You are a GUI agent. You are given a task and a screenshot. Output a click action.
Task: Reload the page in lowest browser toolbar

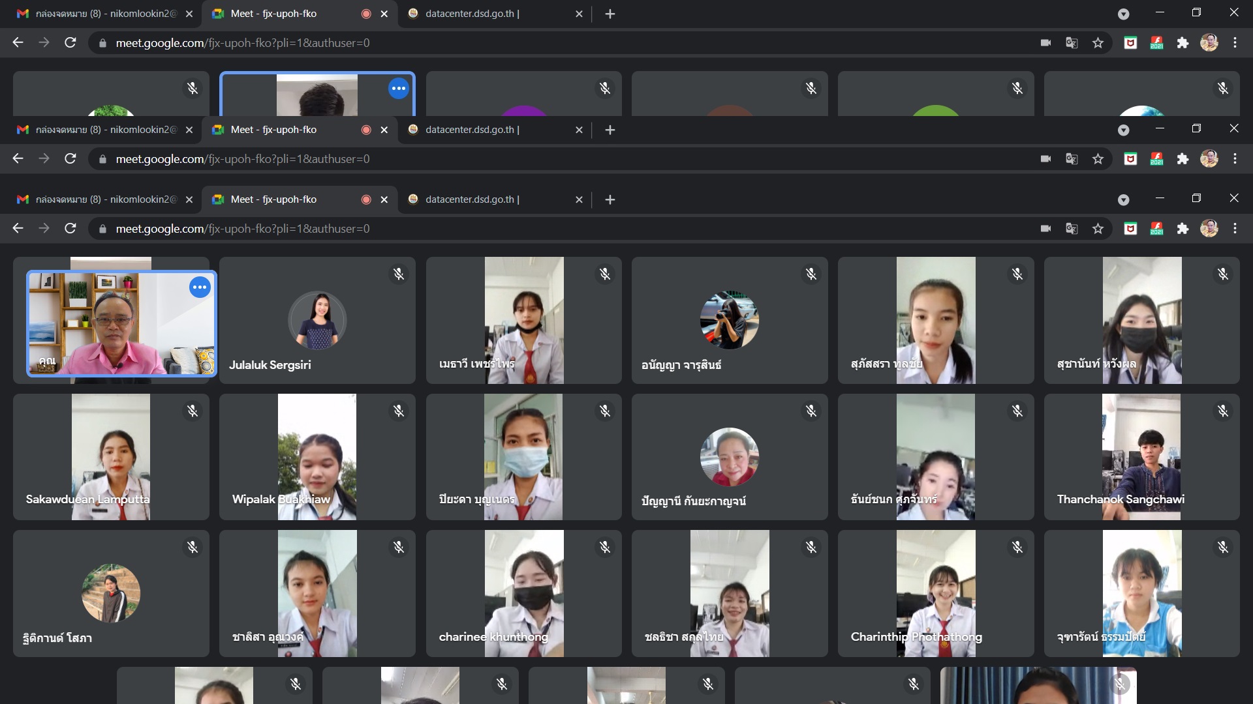pyautogui.click(x=70, y=228)
